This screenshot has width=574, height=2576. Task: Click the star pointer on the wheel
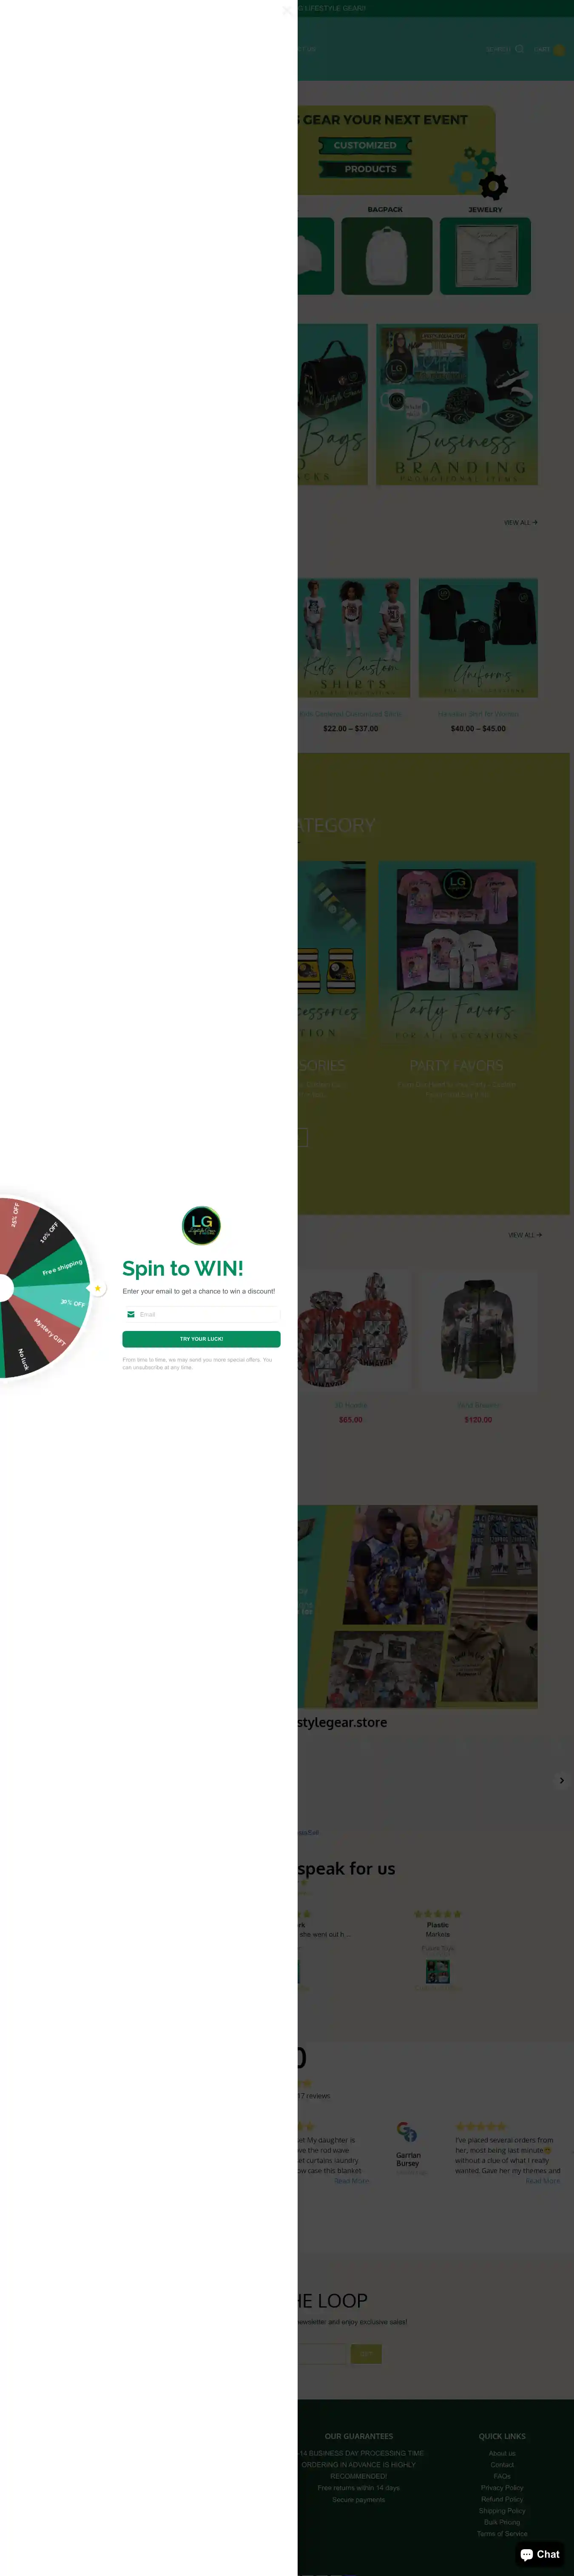point(97,1288)
